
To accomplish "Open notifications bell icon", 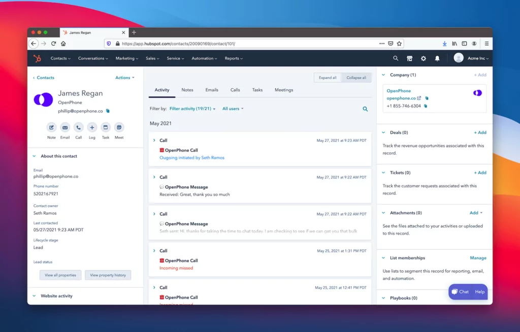I will (x=437, y=58).
